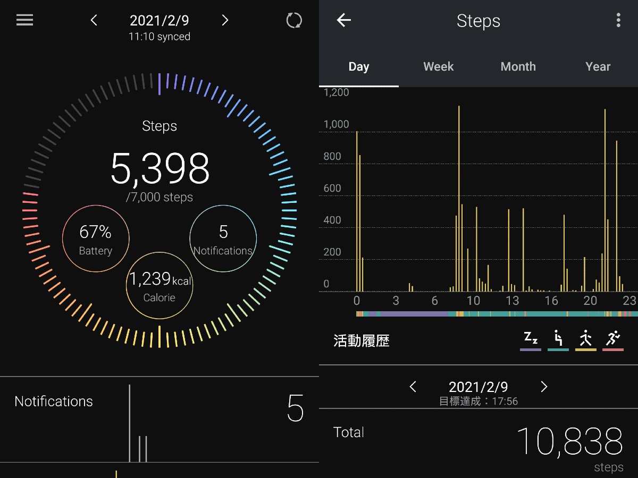The image size is (638, 478).
Task: Open the three-dot overflow menu
Action: click(x=618, y=21)
